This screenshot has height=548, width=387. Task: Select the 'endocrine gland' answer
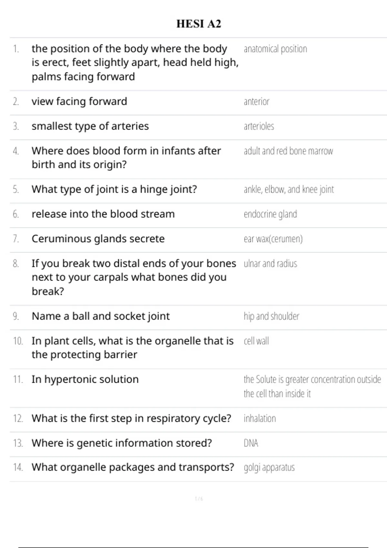pyautogui.click(x=270, y=214)
